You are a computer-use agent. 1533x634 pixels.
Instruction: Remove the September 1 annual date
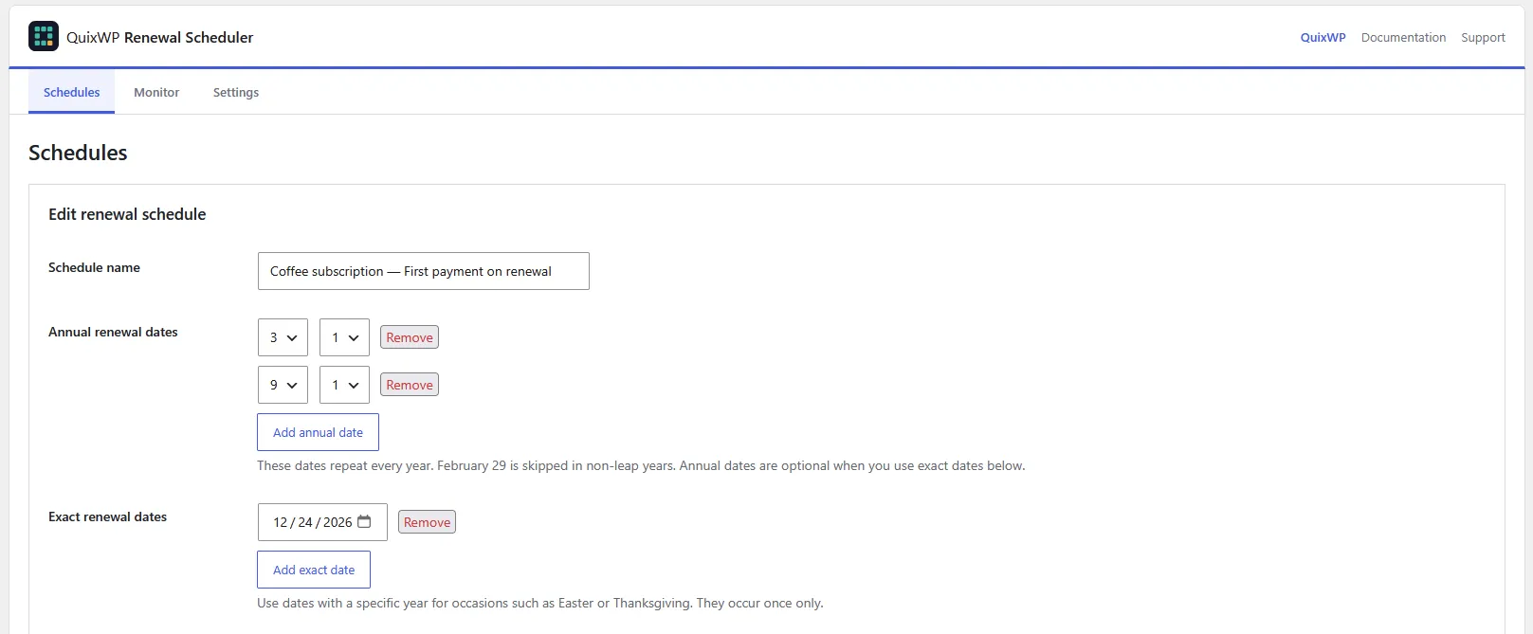click(410, 385)
